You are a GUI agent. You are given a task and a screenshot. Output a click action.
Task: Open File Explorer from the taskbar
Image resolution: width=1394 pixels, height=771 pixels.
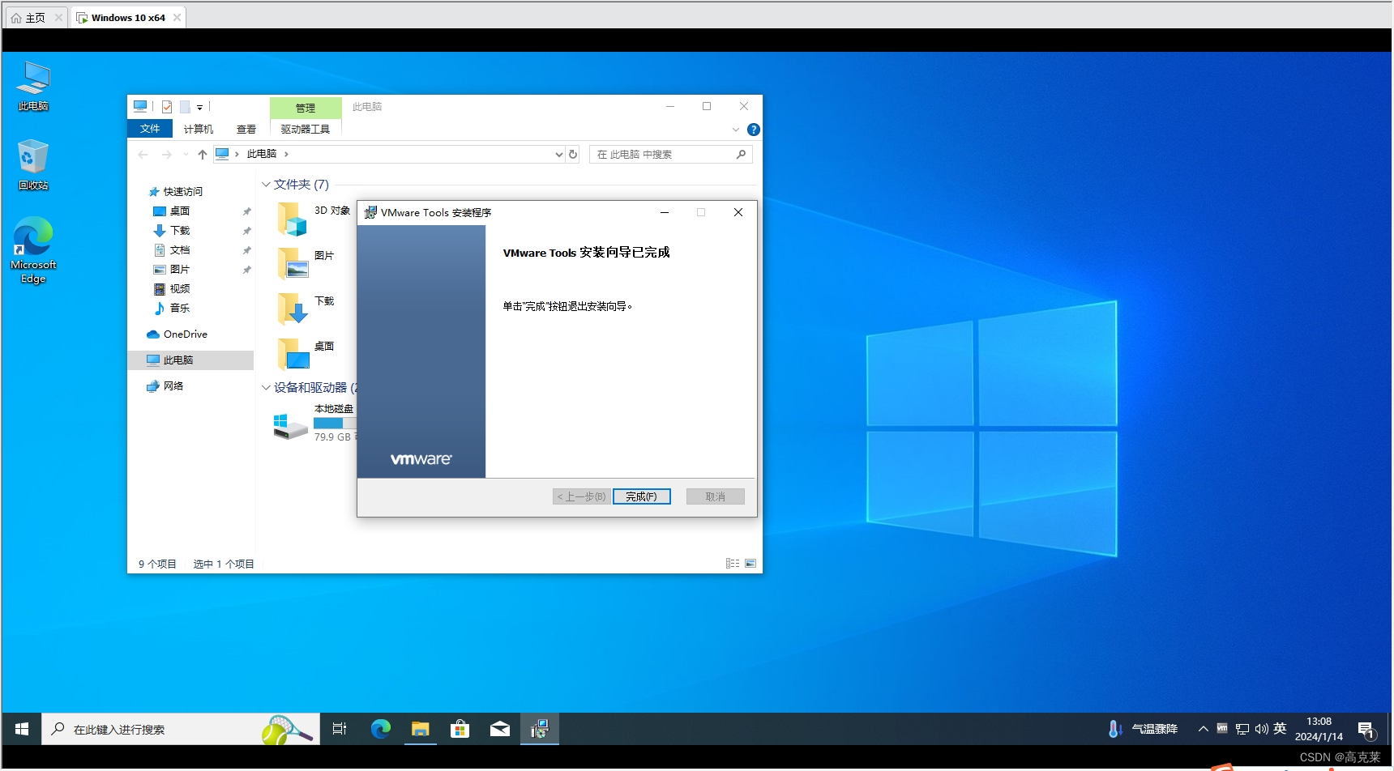coord(420,728)
